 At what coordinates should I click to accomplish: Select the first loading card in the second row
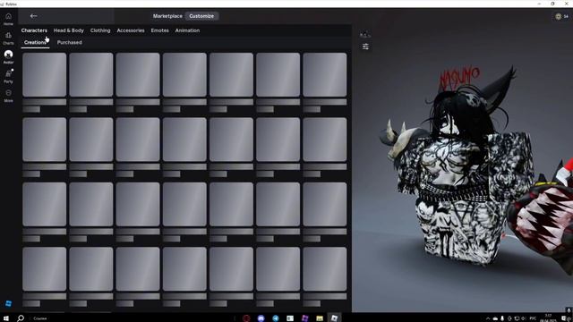44,140
